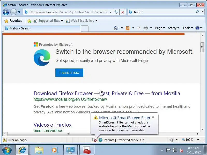Image resolution: width=207 pixels, height=155 pixels.
Task: Click the magnifier Search icon
Action: (197, 12)
